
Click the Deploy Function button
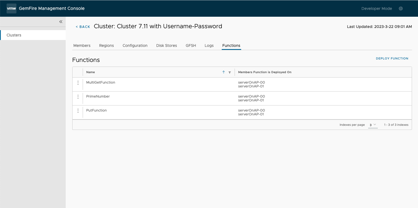pos(392,58)
